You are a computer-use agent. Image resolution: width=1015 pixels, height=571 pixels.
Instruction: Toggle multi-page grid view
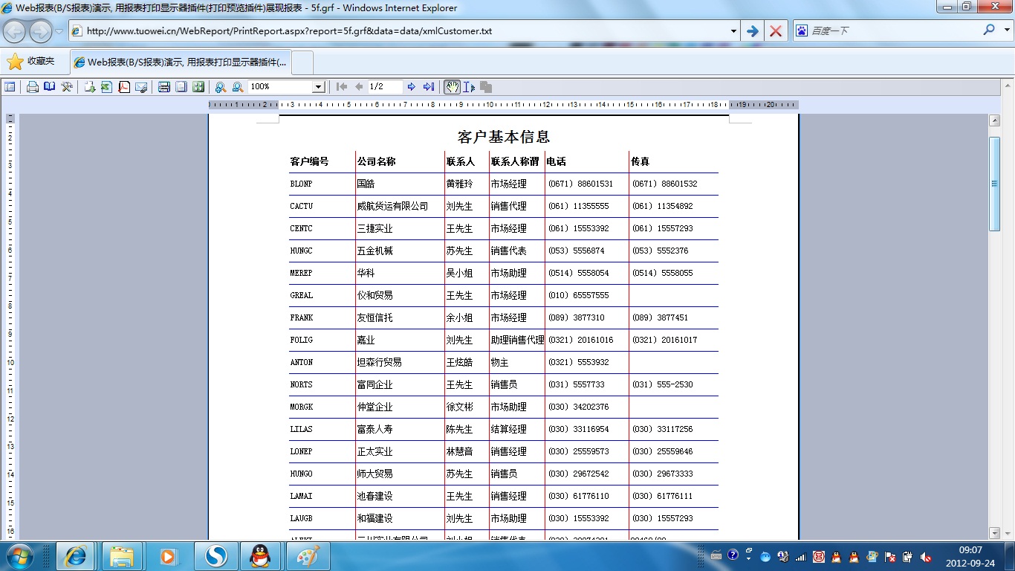tap(198, 87)
